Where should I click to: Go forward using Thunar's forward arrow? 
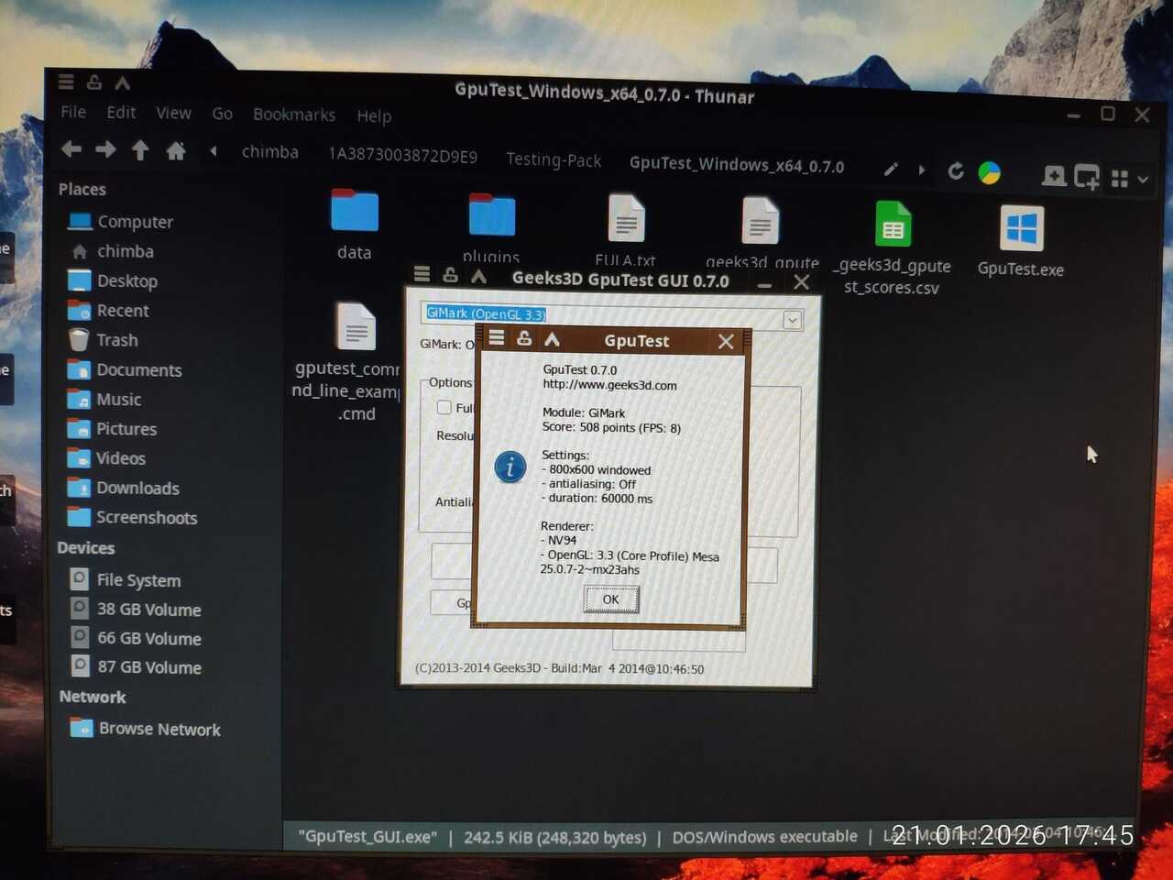105,149
